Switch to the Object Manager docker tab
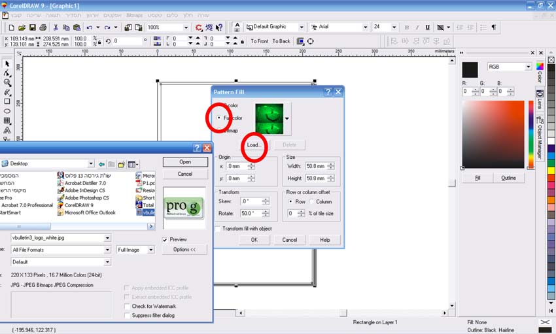556x334 pixels. coord(540,139)
